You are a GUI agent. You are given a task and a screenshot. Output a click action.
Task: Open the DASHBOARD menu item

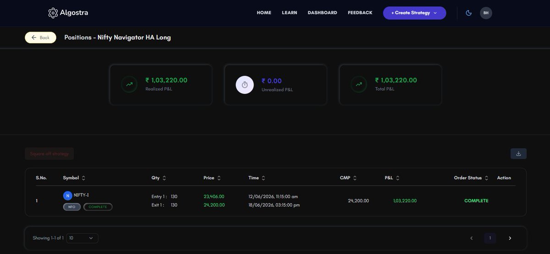[x=322, y=13]
